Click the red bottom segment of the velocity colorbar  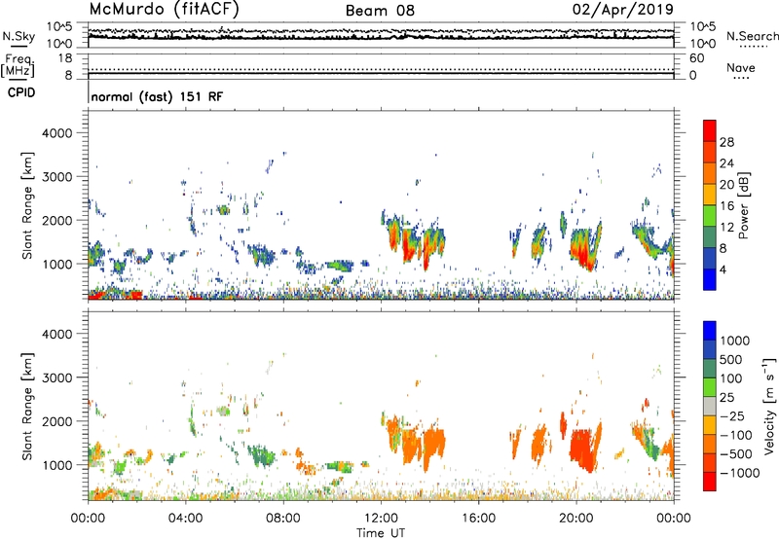tap(710, 482)
